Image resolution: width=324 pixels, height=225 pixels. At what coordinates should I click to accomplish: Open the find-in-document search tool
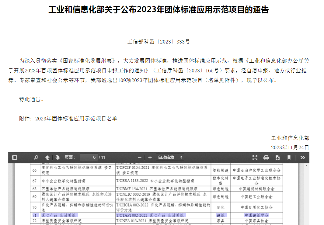(x=36, y=157)
